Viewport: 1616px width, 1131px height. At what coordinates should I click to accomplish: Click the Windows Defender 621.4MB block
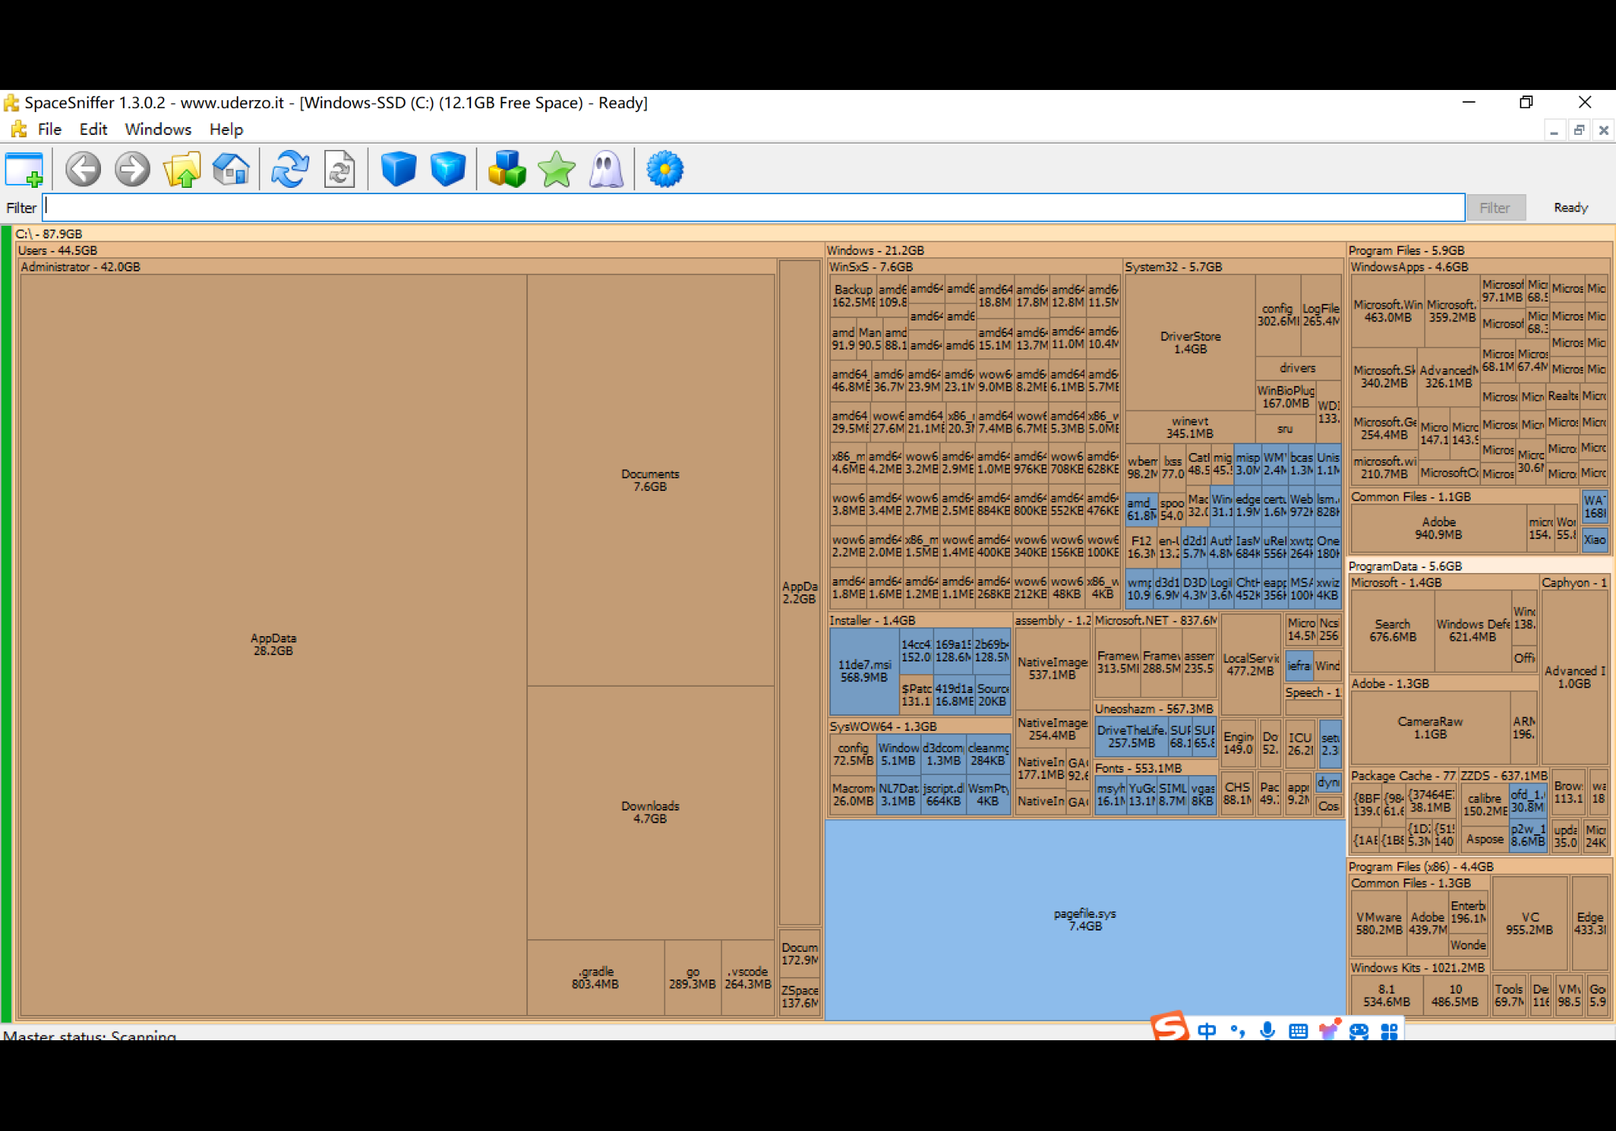[x=1472, y=630]
